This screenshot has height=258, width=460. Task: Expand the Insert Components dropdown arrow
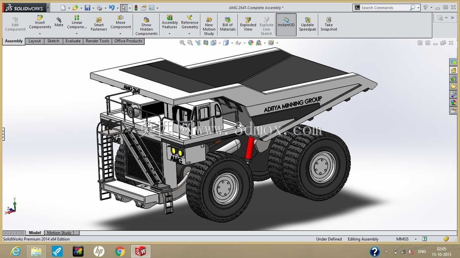[40, 34]
